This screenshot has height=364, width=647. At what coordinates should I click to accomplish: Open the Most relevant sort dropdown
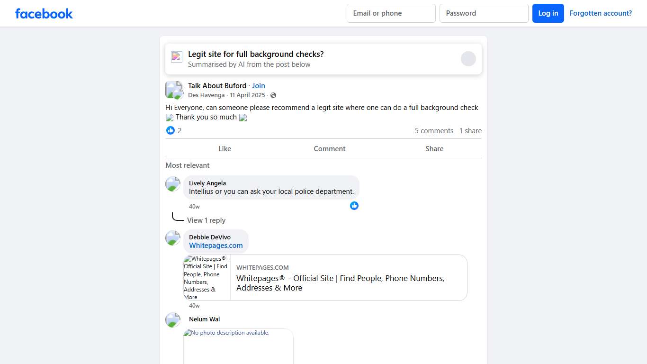(188, 165)
